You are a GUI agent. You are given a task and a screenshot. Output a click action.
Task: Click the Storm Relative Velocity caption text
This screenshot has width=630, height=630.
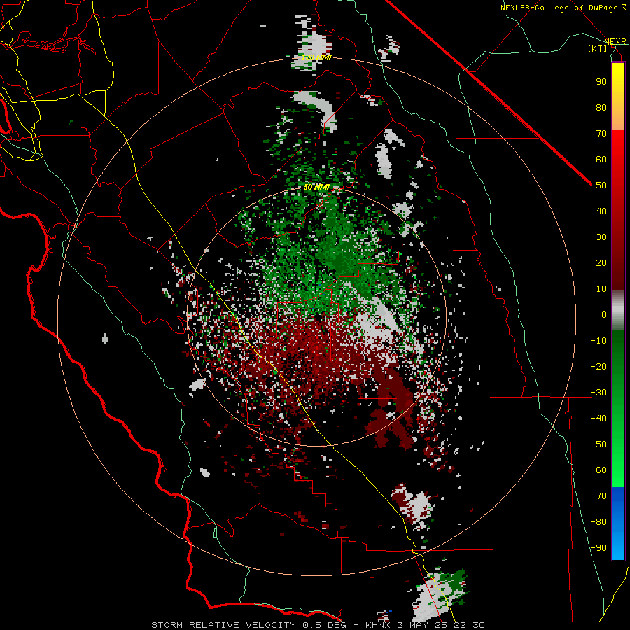pos(318,625)
